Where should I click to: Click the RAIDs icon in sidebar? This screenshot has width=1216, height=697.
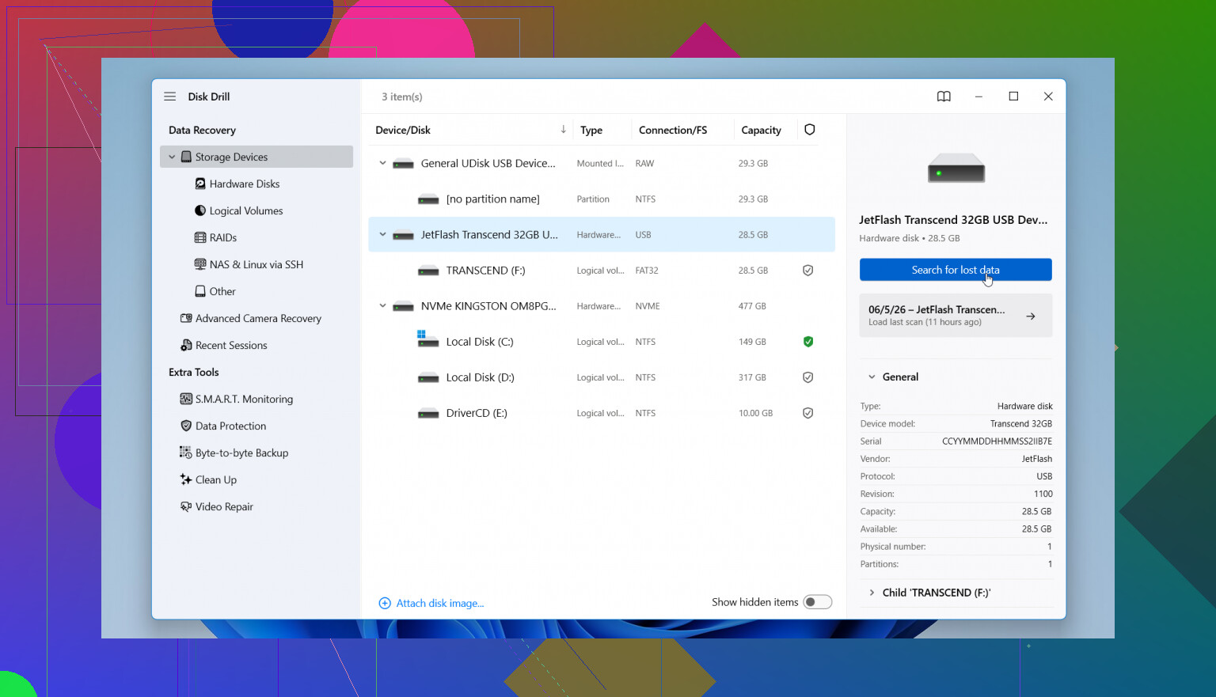click(x=200, y=237)
